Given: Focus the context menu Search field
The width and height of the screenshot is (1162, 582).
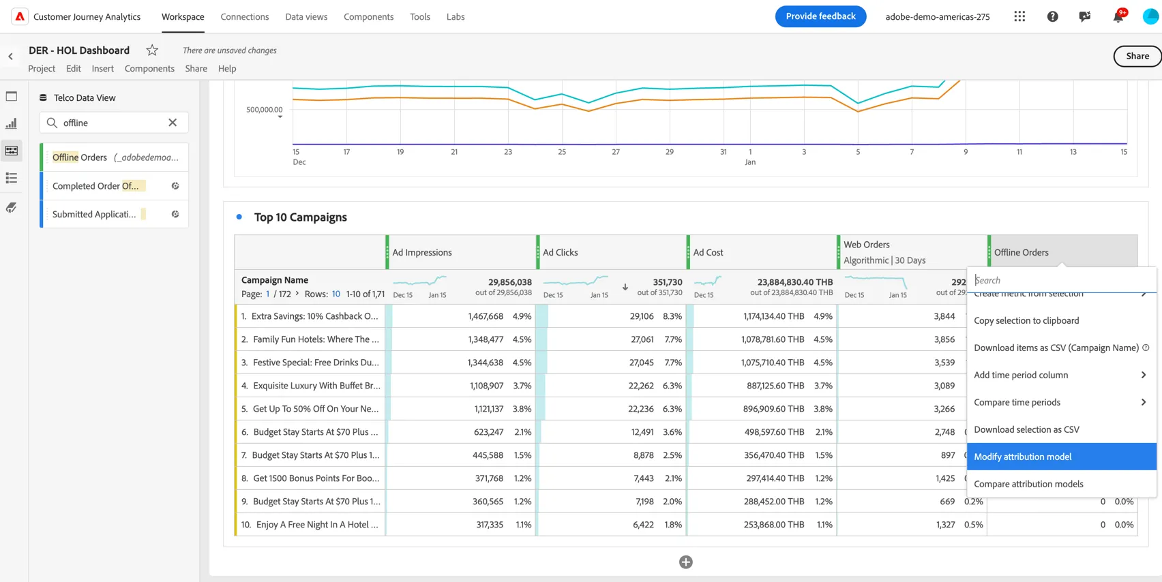Looking at the screenshot, I should point(1061,280).
